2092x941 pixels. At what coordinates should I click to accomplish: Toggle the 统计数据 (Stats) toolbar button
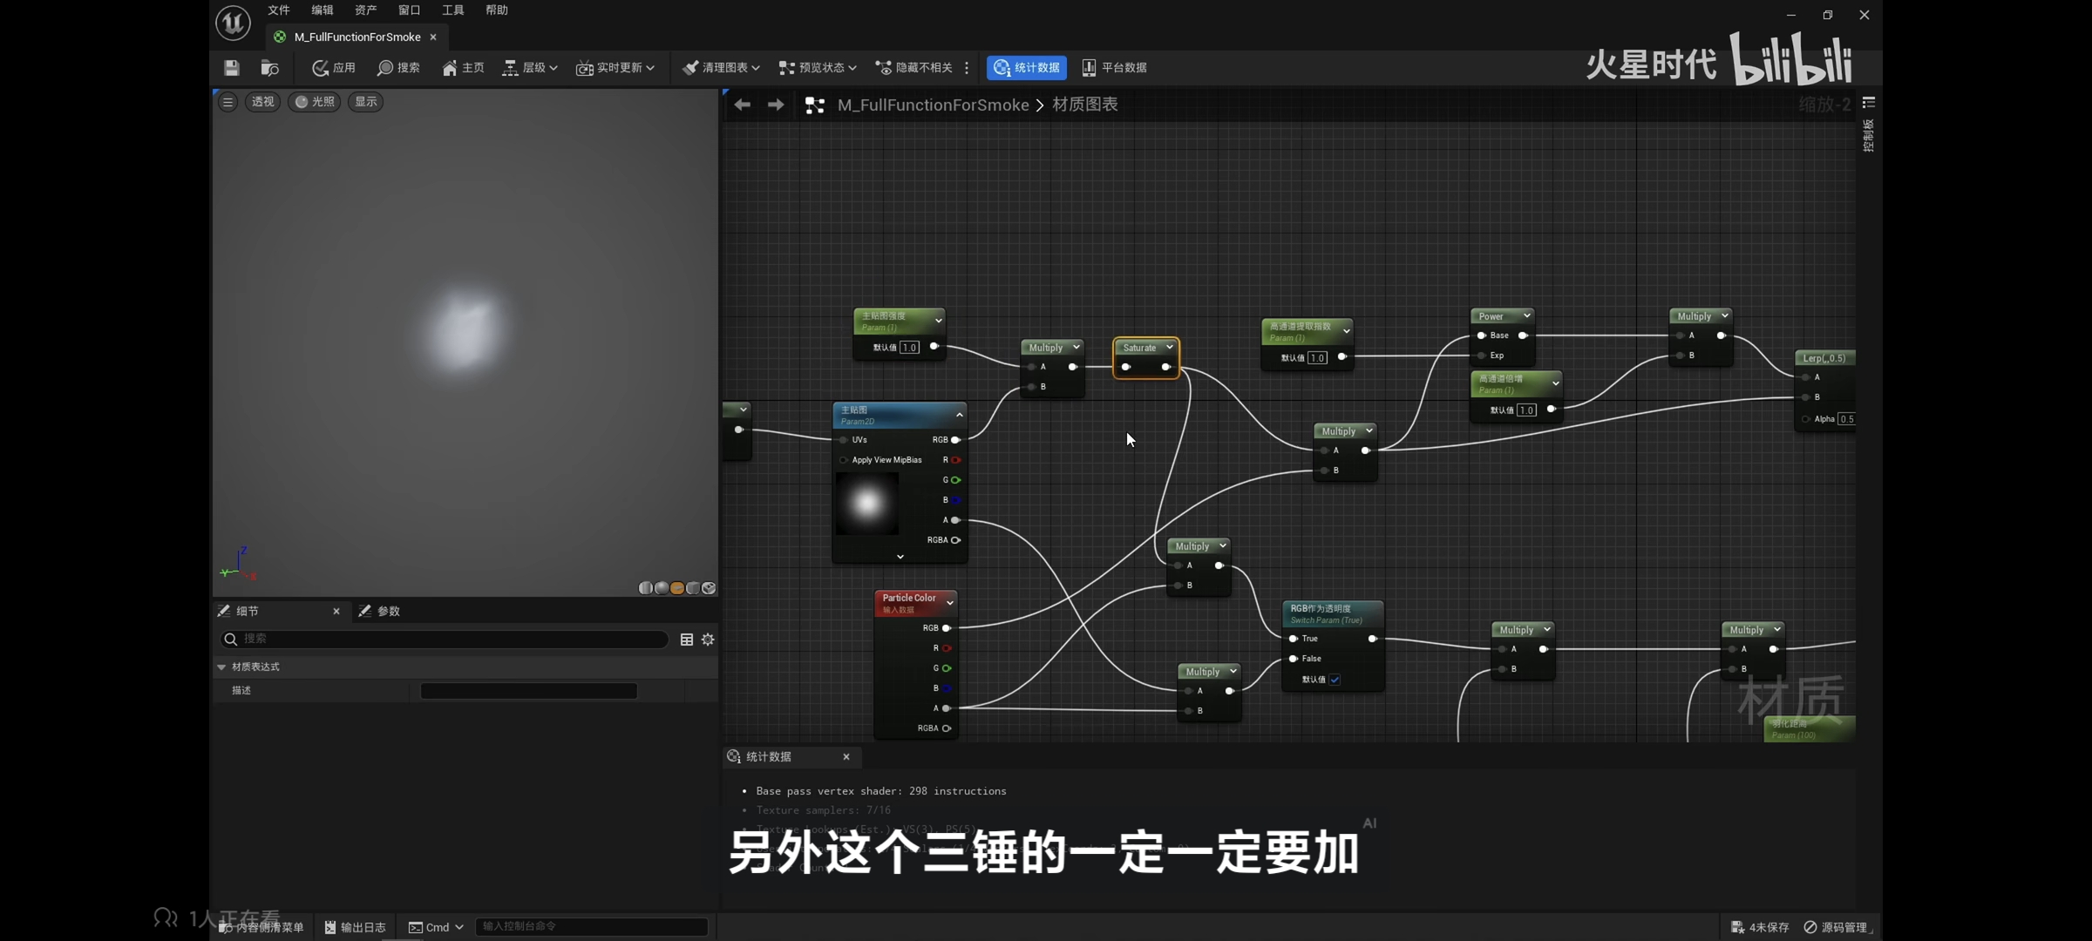click(1026, 67)
